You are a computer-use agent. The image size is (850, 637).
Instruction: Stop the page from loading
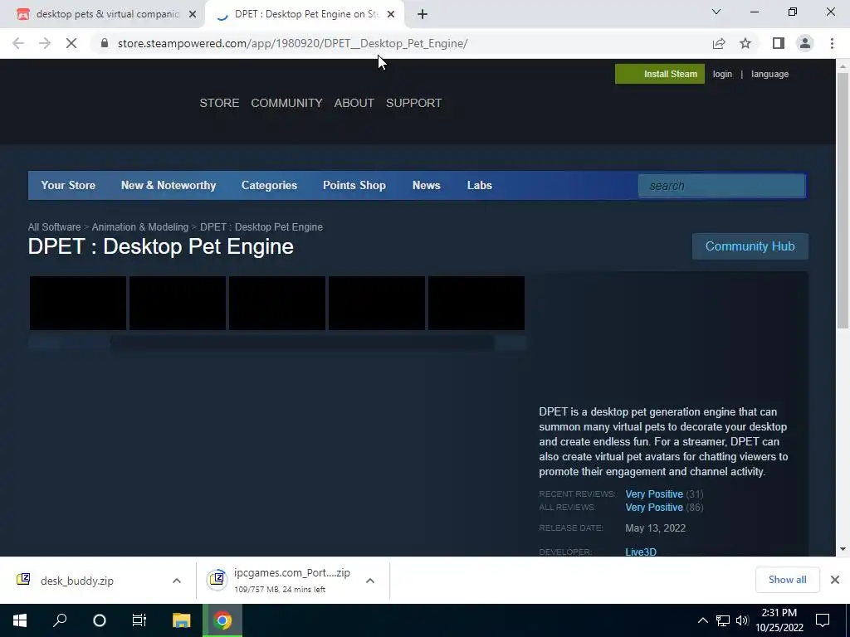point(71,43)
